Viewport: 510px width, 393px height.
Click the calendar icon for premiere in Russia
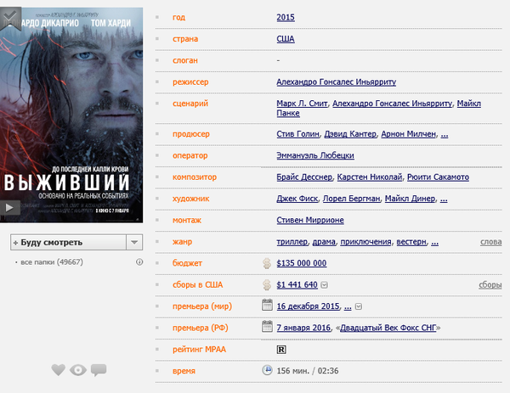pyautogui.click(x=267, y=328)
